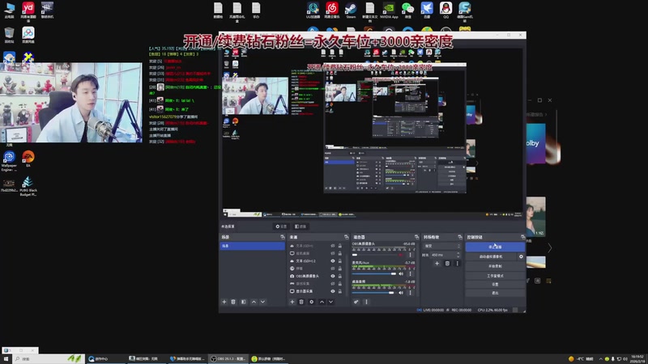The width and height of the screenshot is (648, 364).
Task: Show the hidden 文本 (GDI+) top source
Action: pos(333,246)
